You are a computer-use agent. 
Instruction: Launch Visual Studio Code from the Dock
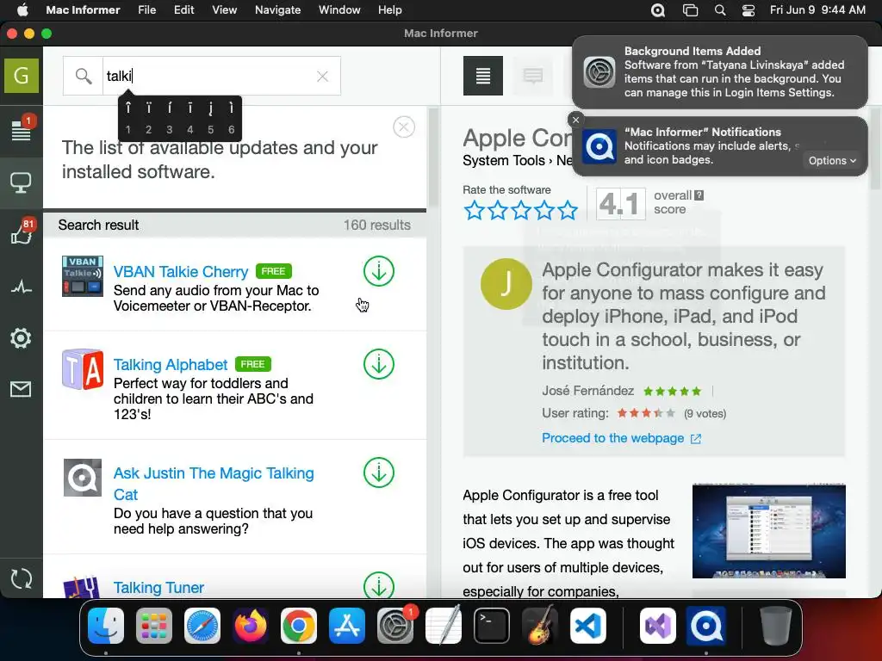587,625
